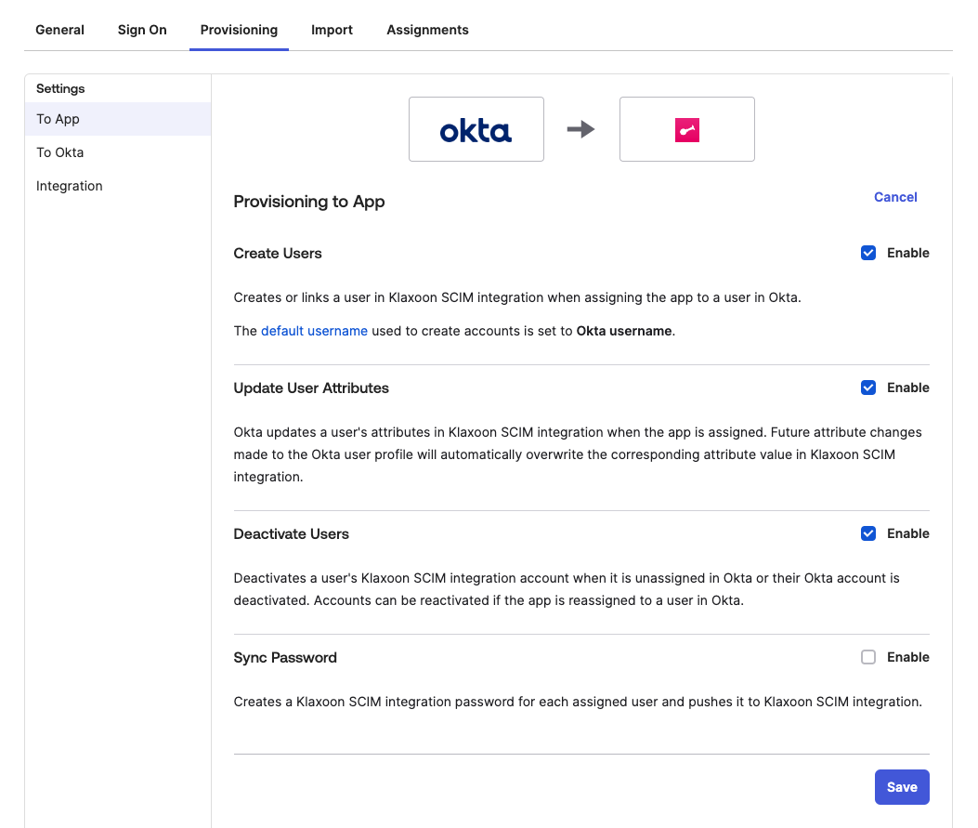Save the provisioning settings
This screenshot has height=828, width=978.
(901, 787)
